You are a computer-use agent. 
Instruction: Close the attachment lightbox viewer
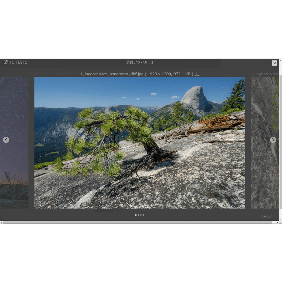click(x=274, y=63)
